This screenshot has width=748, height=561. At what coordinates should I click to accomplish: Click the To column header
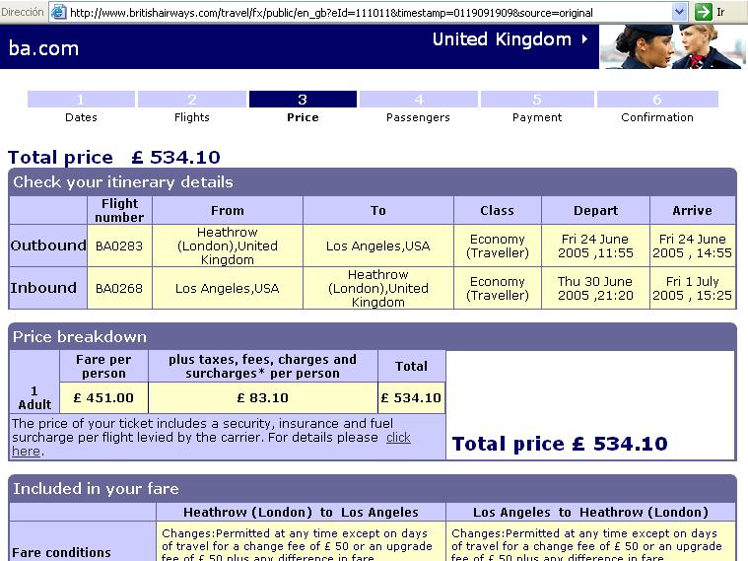pos(378,210)
